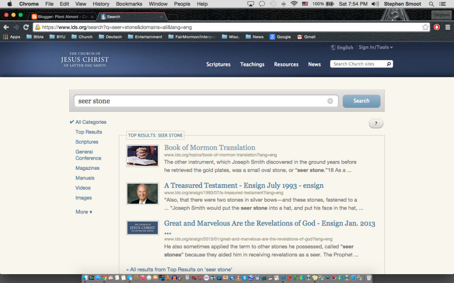Open Skype from the dock

(x=245, y=278)
